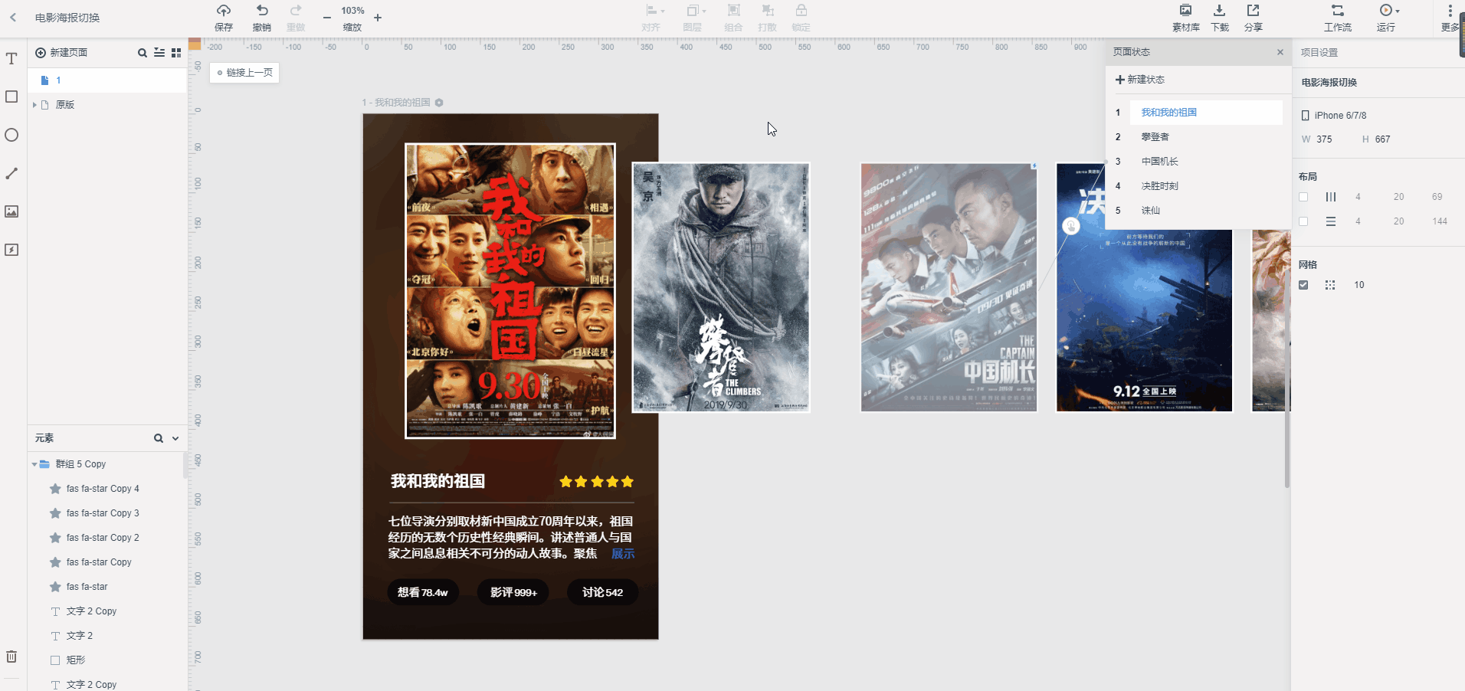Zoom in with the plus button
Image resolution: width=1465 pixels, height=691 pixels.
378,18
